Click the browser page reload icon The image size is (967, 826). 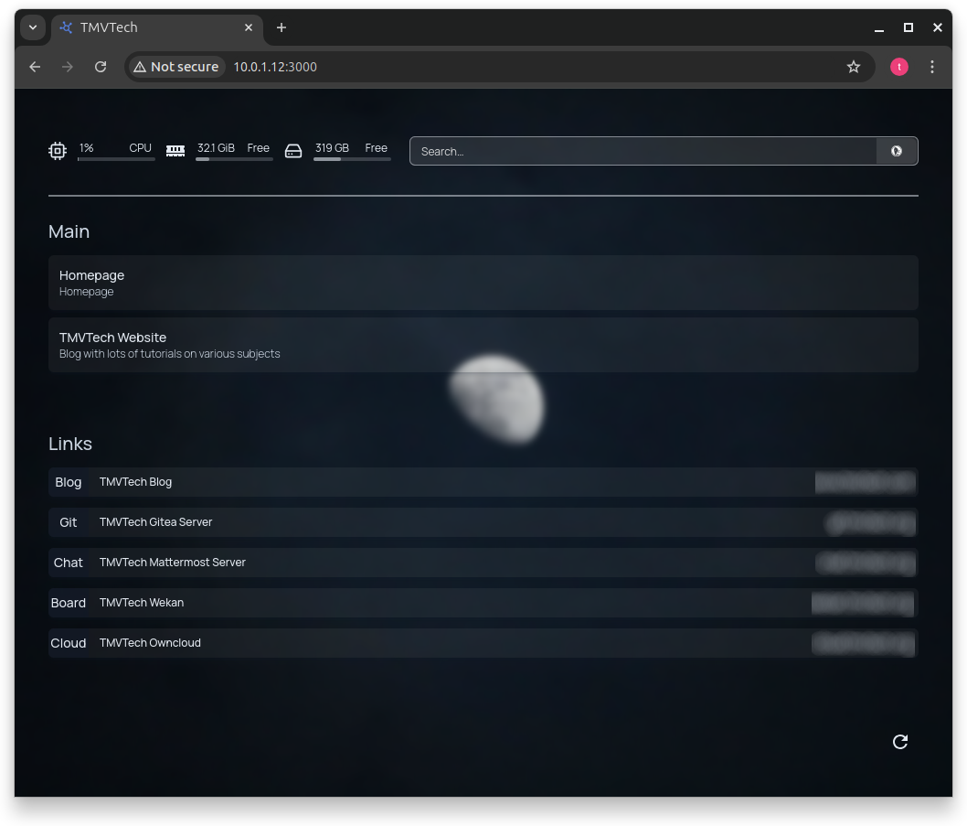tap(101, 67)
